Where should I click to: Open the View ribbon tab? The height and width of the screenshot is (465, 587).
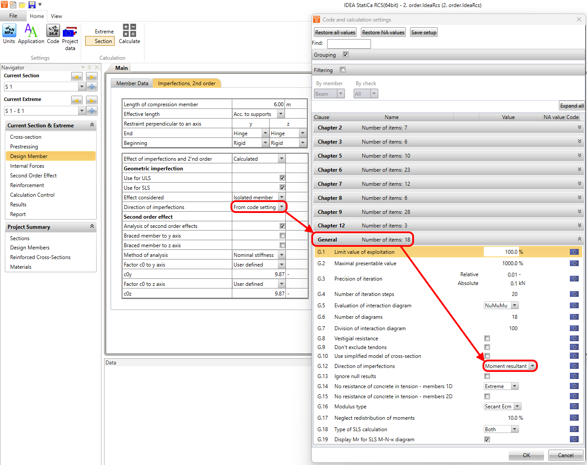(x=56, y=16)
